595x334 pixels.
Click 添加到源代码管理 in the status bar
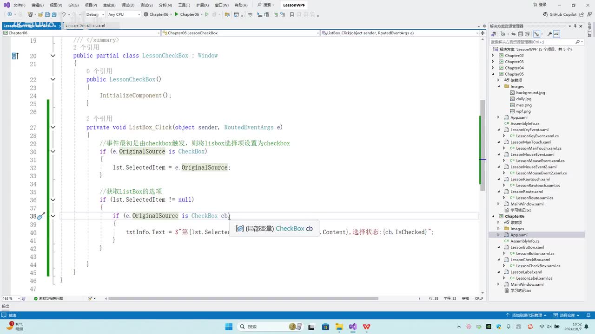click(527, 315)
